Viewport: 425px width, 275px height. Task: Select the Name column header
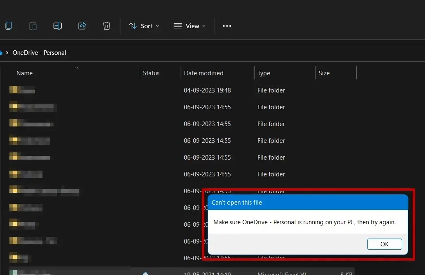[24, 73]
